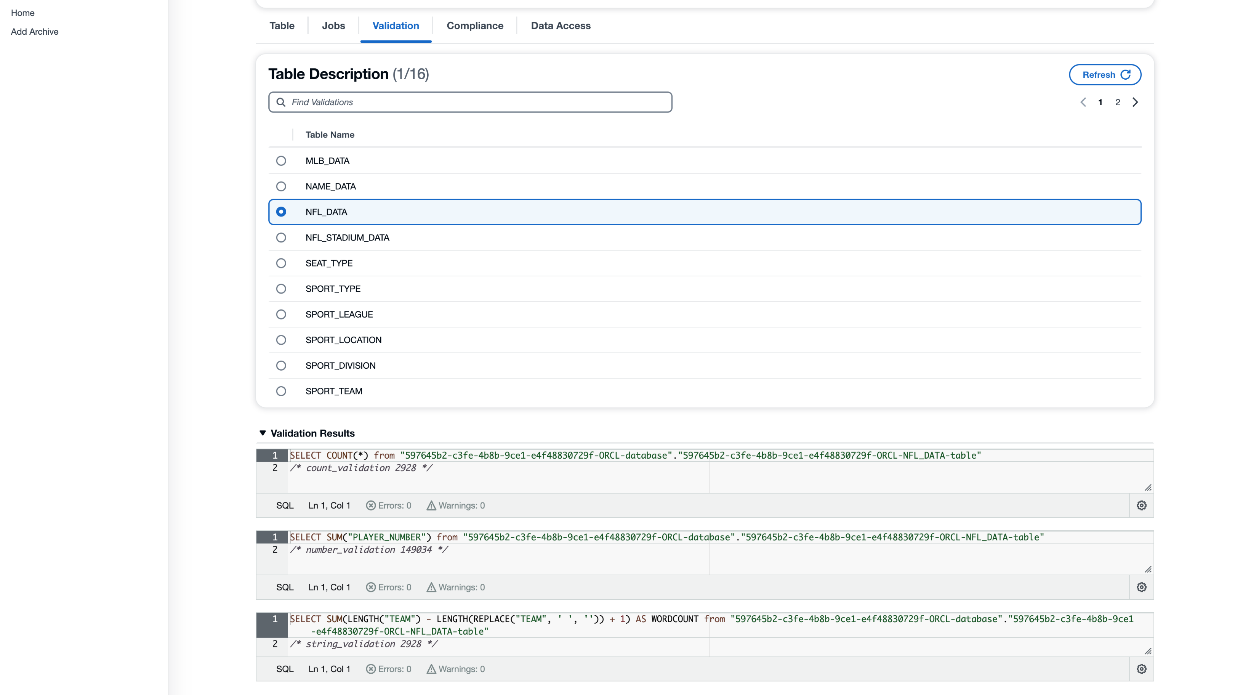Open the Add Archive link in sidebar
This screenshot has width=1235, height=695.
(35, 32)
